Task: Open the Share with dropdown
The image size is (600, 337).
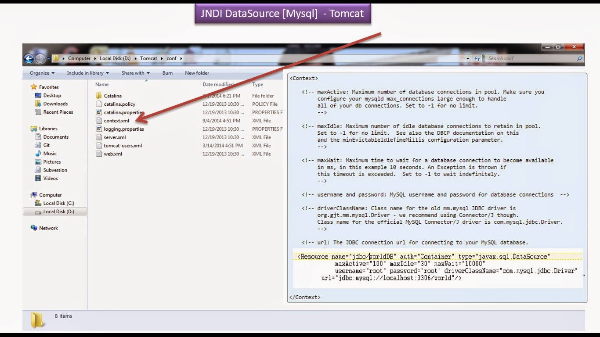Action: pos(136,73)
